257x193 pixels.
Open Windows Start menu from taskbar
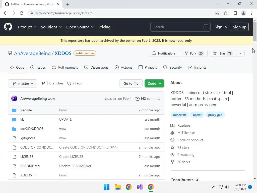point(106,187)
